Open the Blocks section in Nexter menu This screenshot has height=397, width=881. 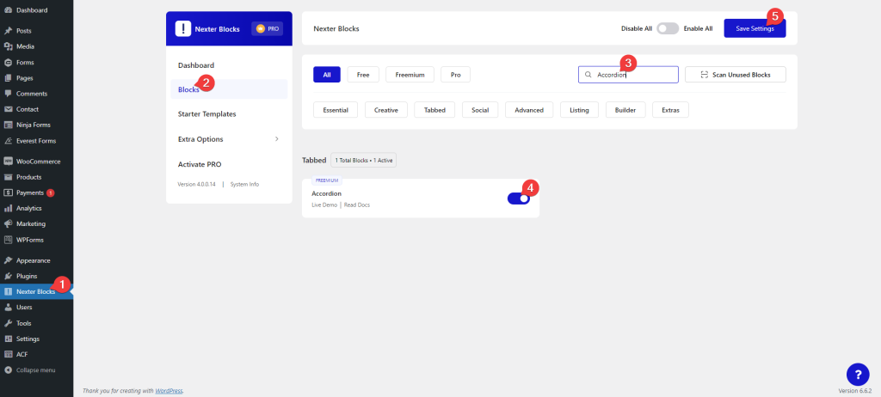tap(188, 89)
